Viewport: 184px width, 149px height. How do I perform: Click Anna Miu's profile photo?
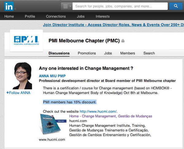point(22,76)
